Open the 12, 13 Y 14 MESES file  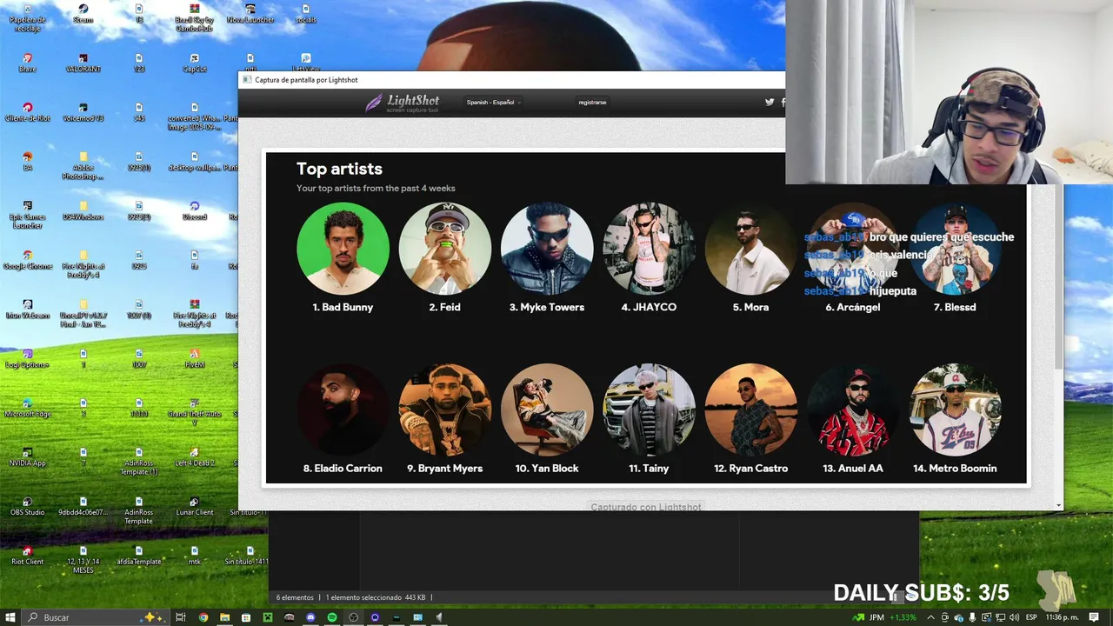point(83,560)
